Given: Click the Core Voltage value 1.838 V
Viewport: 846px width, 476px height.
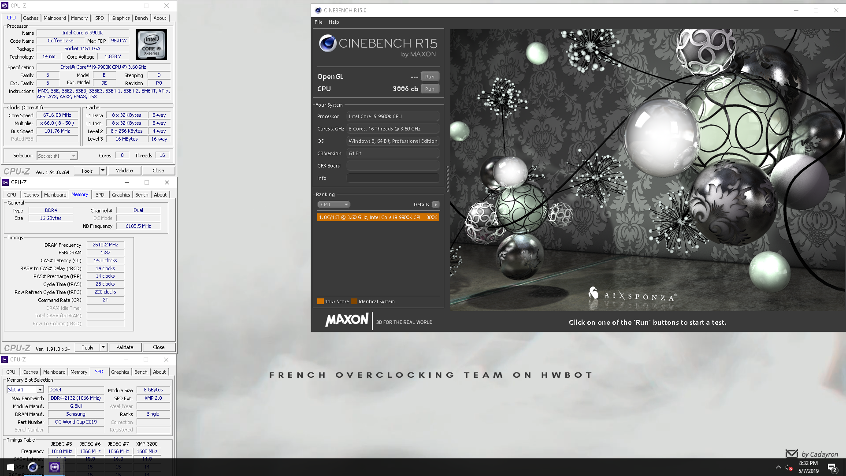Looking at the screenshot, I should (113, 57).
